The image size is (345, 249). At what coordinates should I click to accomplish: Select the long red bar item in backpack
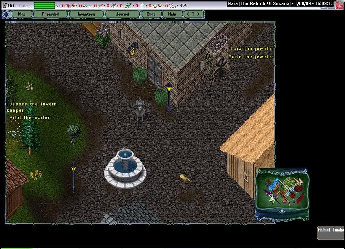[300, 198]
